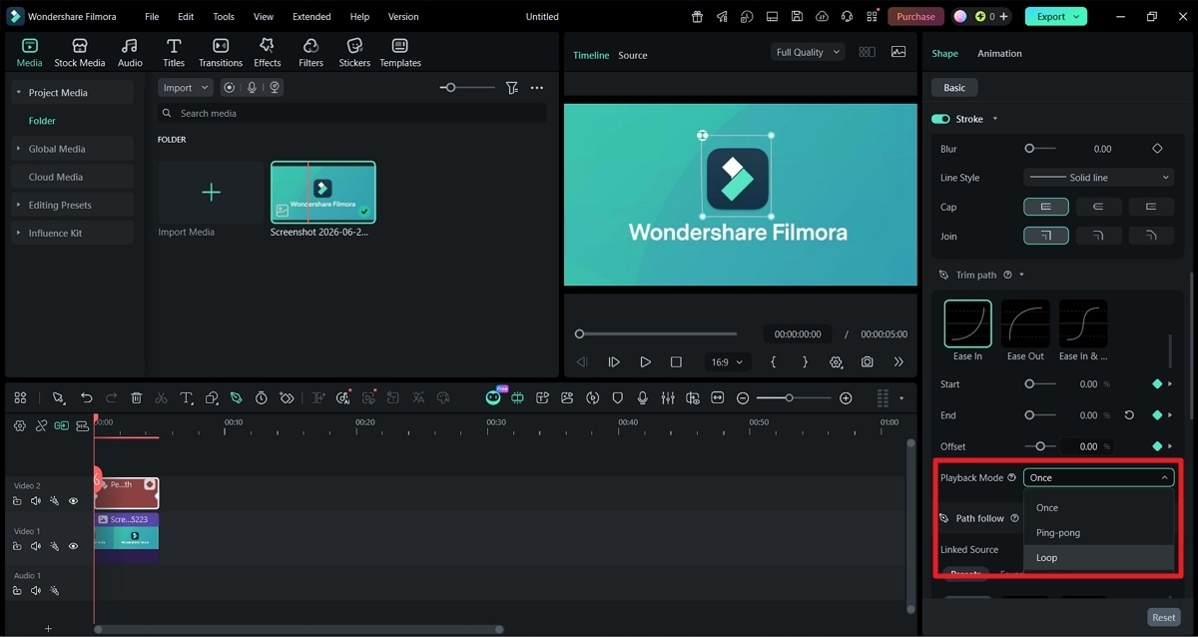Open the 16:9 aspect ratio dropdown
The height and width of the screenshot is (637, 1198).
pos(726,361)
